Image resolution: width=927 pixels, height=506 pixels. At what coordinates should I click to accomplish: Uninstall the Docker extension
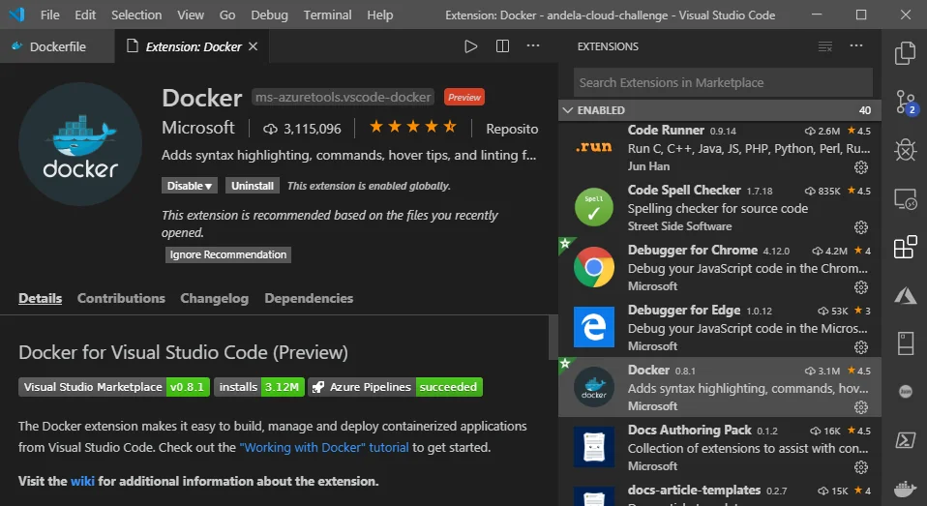click(x=253, y=186)
